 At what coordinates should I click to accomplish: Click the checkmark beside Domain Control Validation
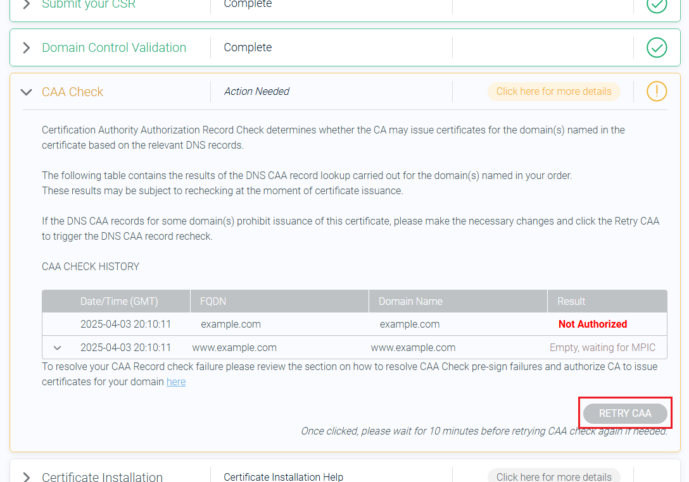656,47
